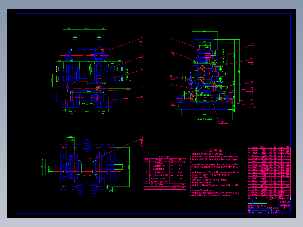Select the 519 dimension above the front view
The width and height of the screenshot is (303, 227).
tap(69, 29)
